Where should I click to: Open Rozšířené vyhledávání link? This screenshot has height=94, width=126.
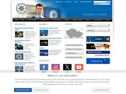tap(86, 2)
